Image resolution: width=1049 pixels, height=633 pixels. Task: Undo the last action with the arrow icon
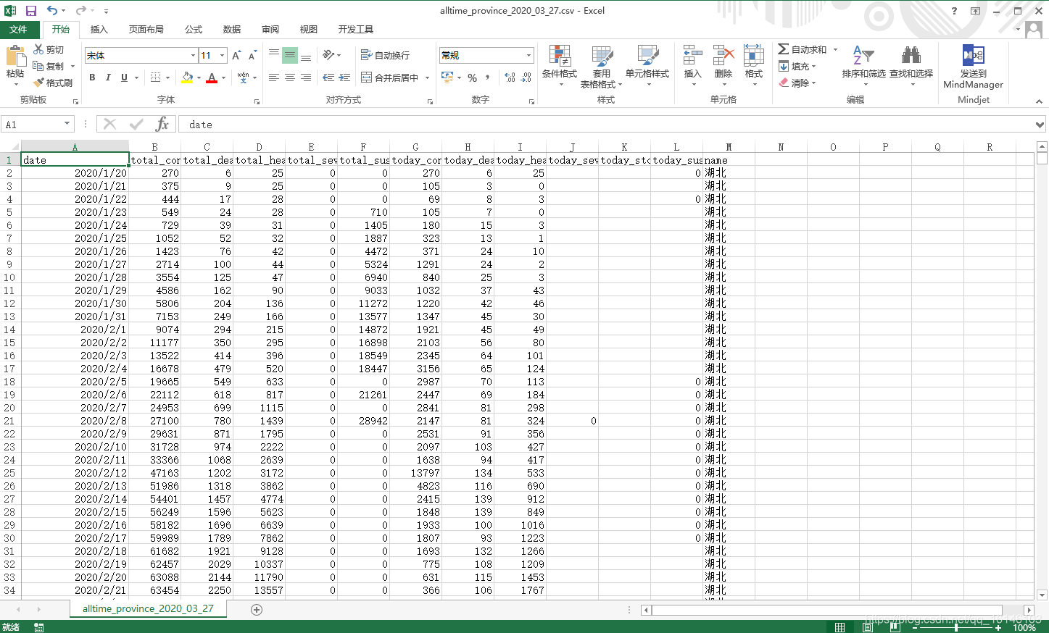click(51, 11)
